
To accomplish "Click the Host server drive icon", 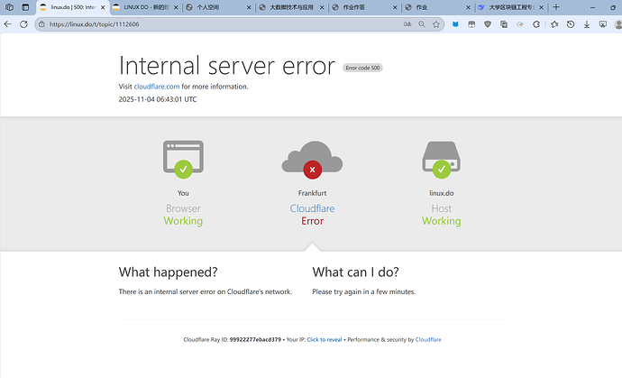I will [x=442, y=160].
